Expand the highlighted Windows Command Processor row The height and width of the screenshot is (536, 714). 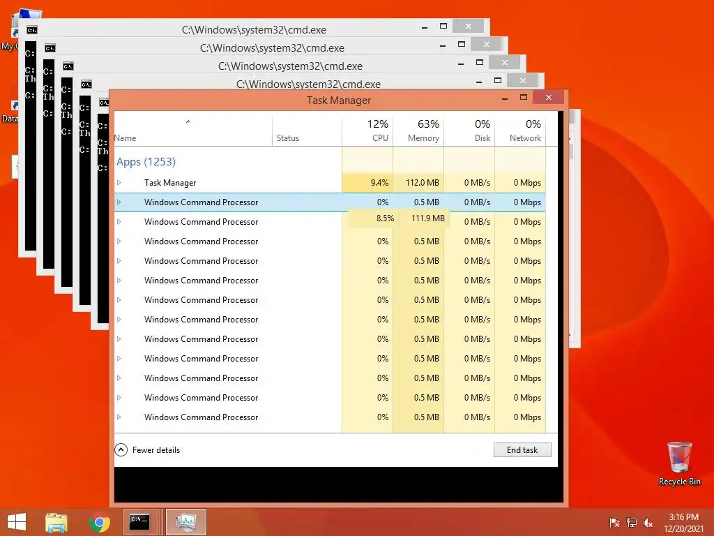pos(119,202)
